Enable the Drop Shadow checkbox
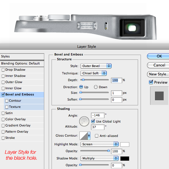Screen dimensions: 169x169 tap(3, 70)
